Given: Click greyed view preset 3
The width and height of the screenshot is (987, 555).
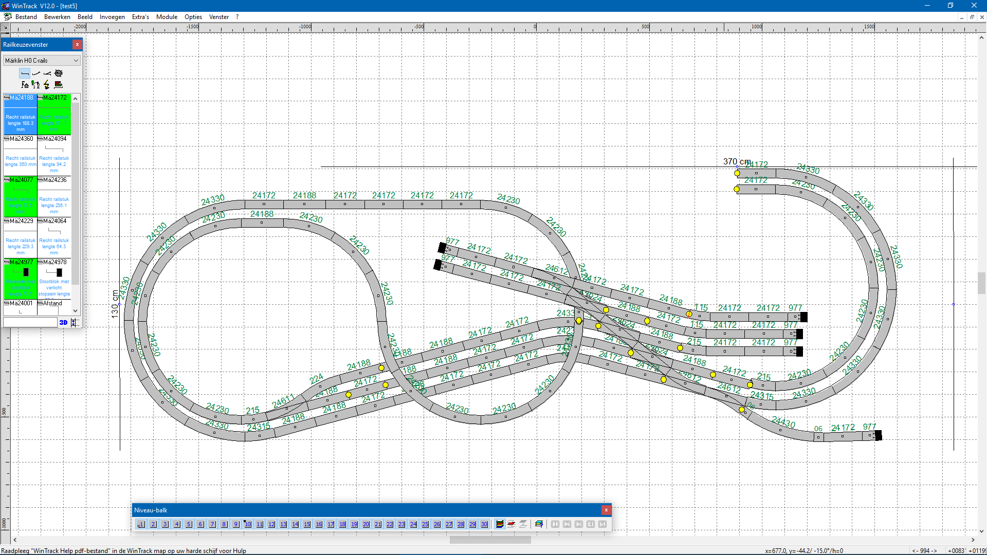Looking at the screenshot, I should [x=579, y=524].
